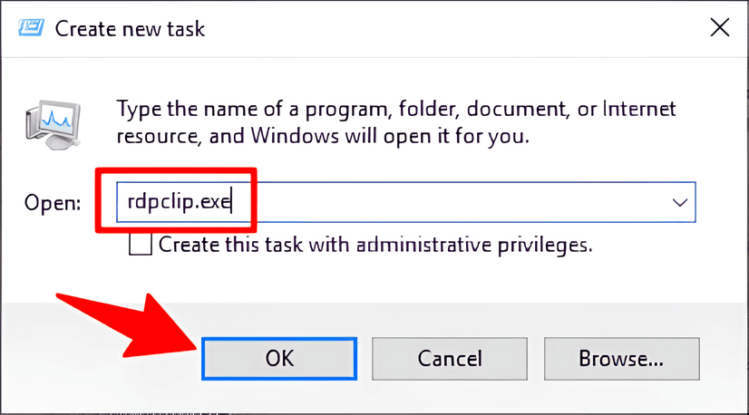Open the Browse... file picker
Screen dimensions: 749x415
coord(622,358)
